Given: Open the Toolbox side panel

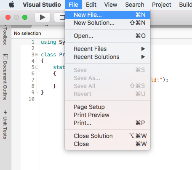Looking at the screenshot, I should pos(5,35).
